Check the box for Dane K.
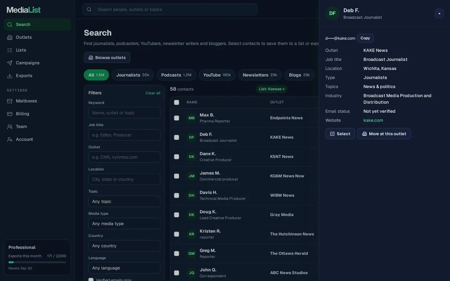Image resolution: width=450 pixels, height=281 pixels. click(x=177, y=157)
